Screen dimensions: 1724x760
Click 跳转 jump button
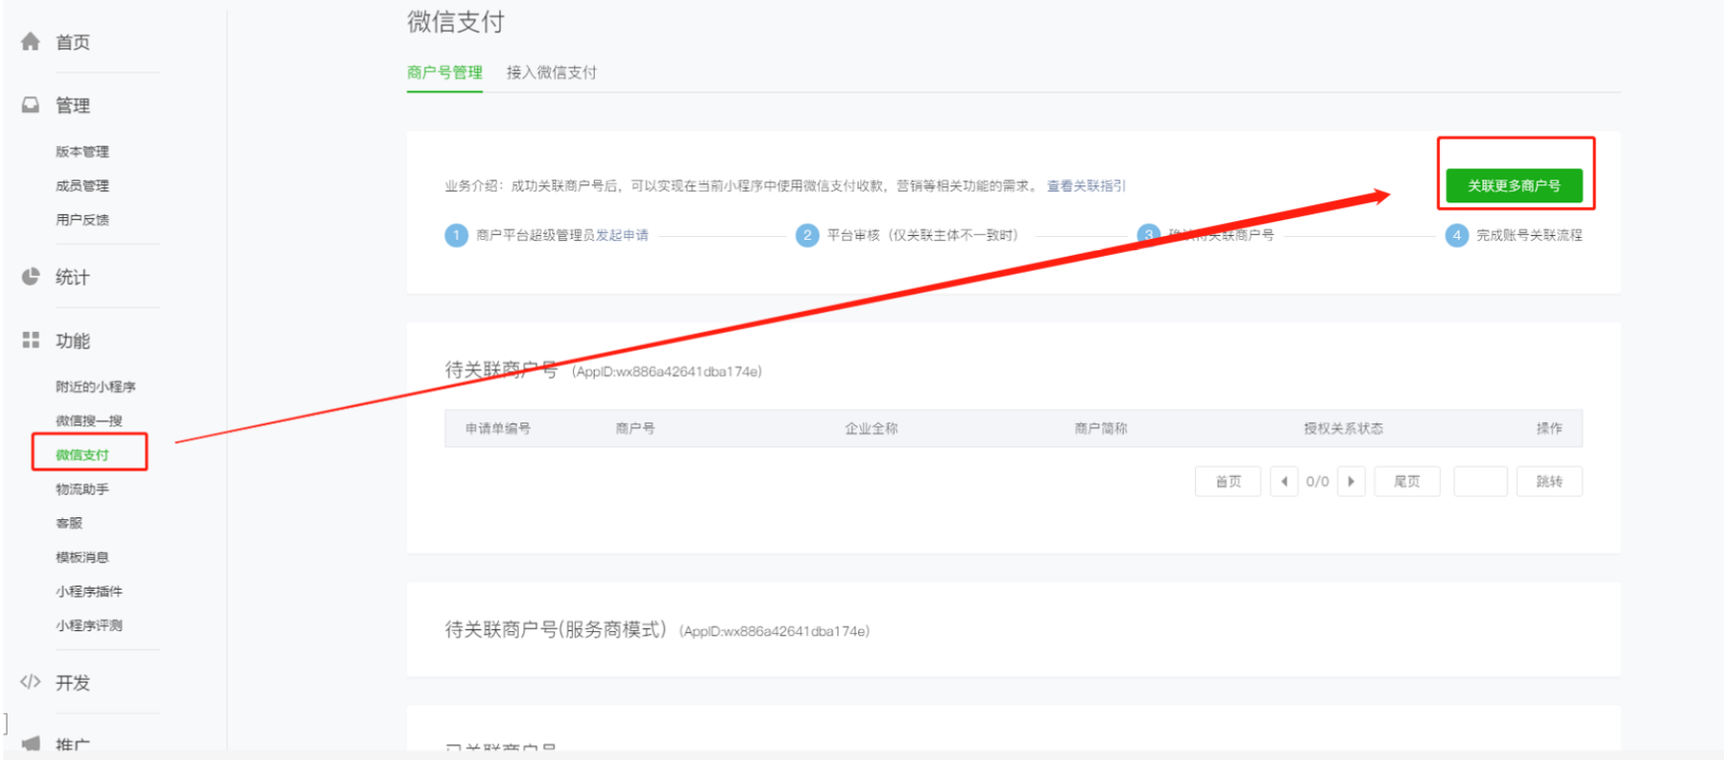point(1549,482)
